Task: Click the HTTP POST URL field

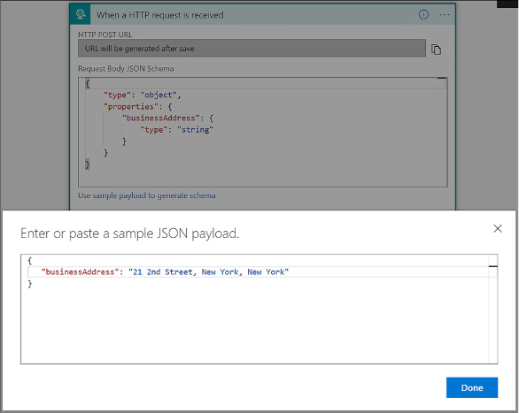Action: (x=252, y=49)
